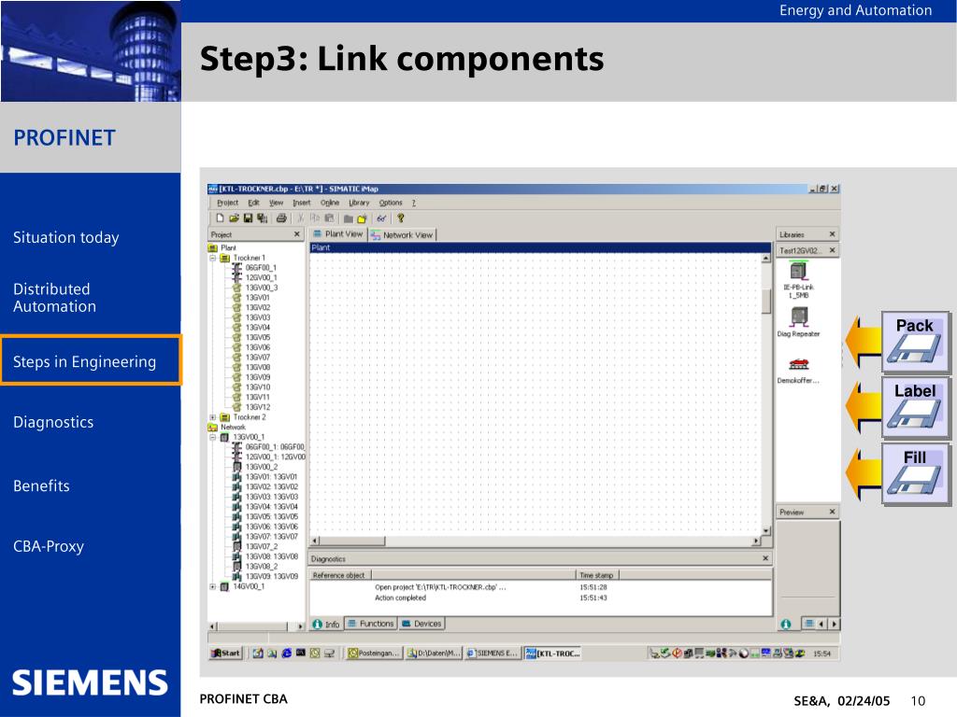Viewport: 957px width, 717px height.
Task: Switch to SIEMENS E... taskbar window
Action: point(493,653)
